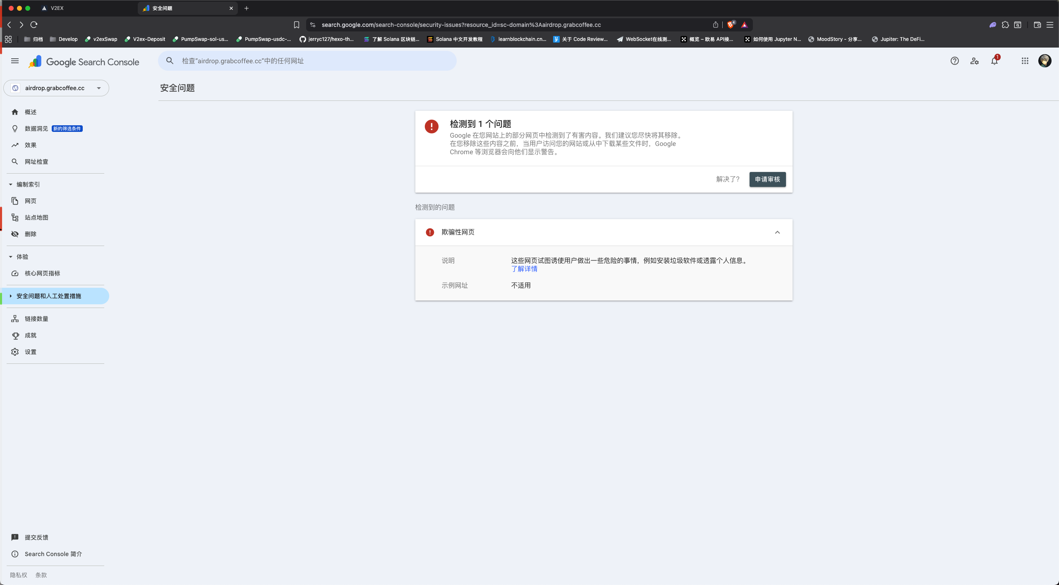Click the Google apps grid icon
Image resolution: width=1059 pixels, height=585 pixels.
(1025, 61)
